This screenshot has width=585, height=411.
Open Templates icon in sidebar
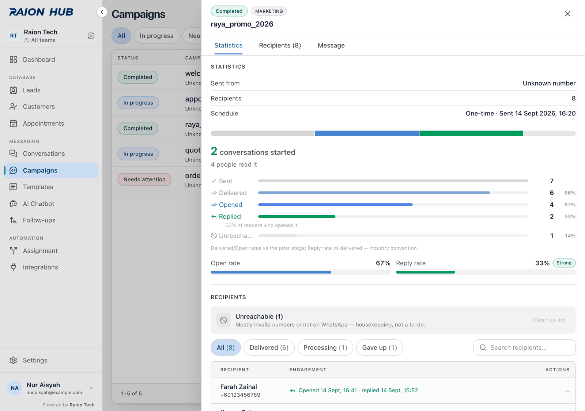pos(14,187)
